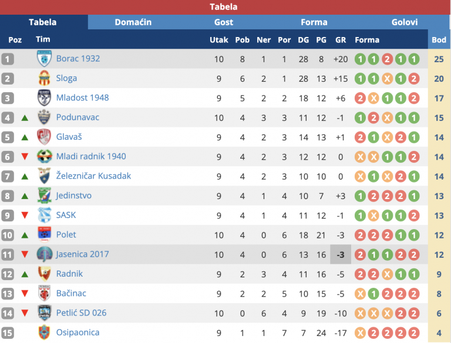The image size is (451, 343).
Task: Click the Sloga team logo
Action: [x=44, y=78]
